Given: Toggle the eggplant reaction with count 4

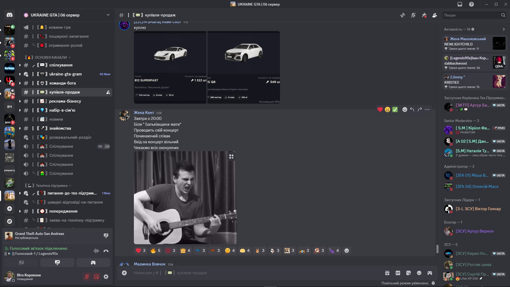Looking at the screenshot, I should coord(334,251).
